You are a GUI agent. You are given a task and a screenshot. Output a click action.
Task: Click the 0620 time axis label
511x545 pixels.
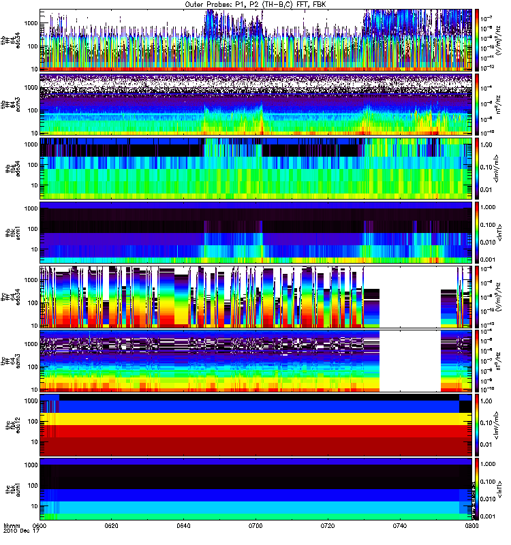pyautogui.click(x=111, y=525)
